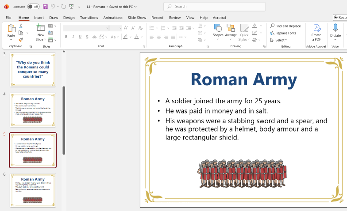The width and height of the screenshot is (347, 211).
Task: Click Decrease List Level icon
Action: tap(174, 28)
